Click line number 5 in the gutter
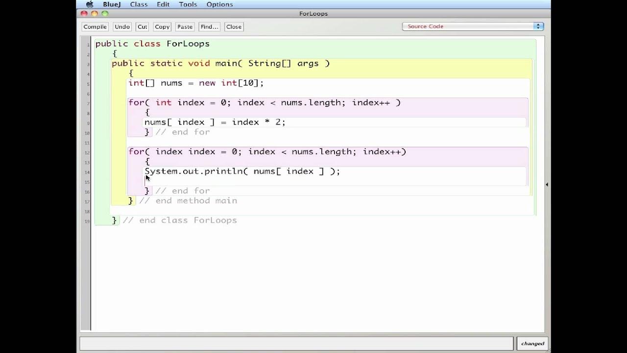 (x=88, y=84)
